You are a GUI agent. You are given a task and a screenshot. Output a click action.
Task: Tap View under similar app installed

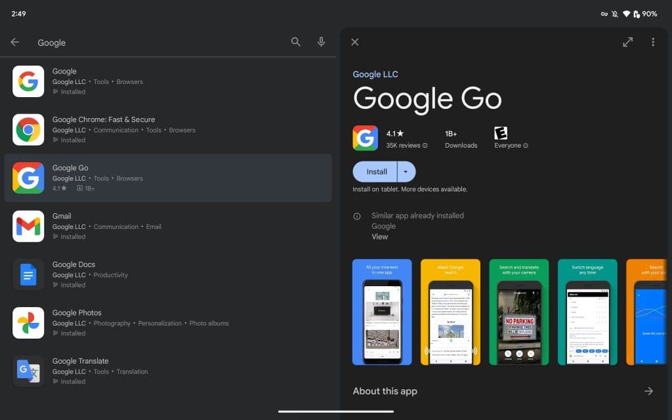379,236
